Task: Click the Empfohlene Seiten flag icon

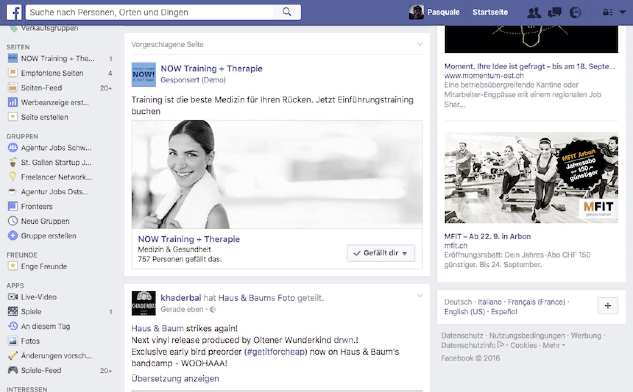Action: pos(13,73)
